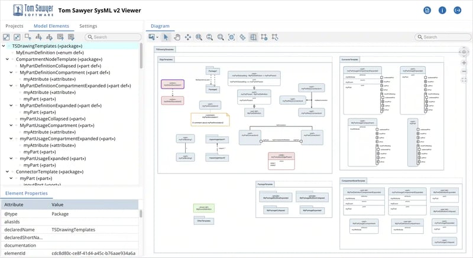Collapse MyPartDefinitionCompartment part def
This screenshot has width=473, height=258.
[11, 73]
